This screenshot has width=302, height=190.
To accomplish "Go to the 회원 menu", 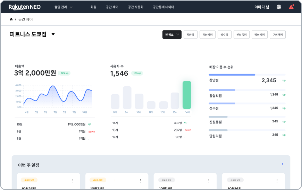I will tap(93, 7).
